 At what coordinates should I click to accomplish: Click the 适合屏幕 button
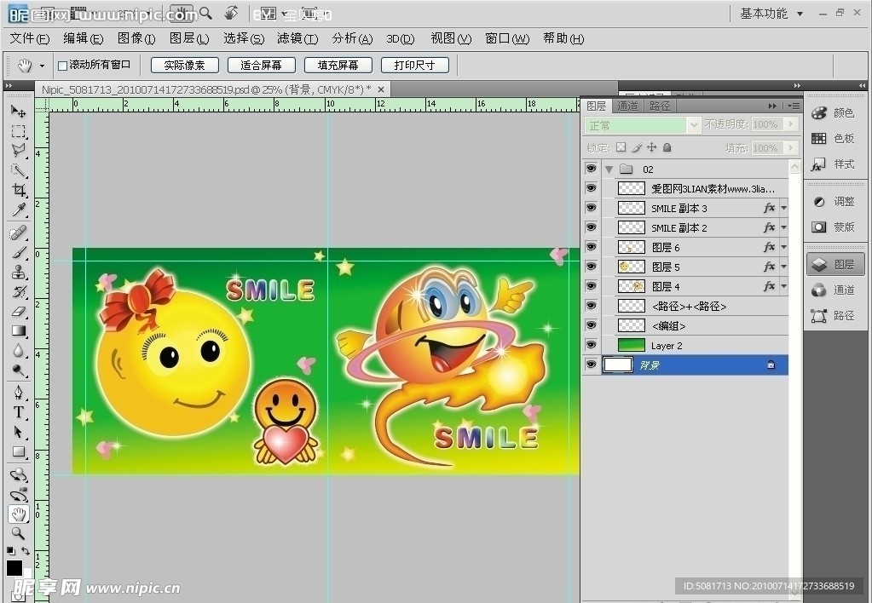point(262,66)
